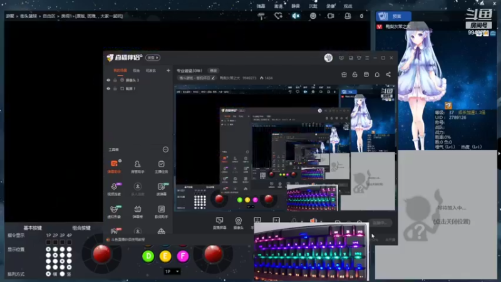Image resolution: width=501 pixels, height=282 pixels.
Task: Click the gear on the 弹幕助手 tool
Action: tap(120, 160)
